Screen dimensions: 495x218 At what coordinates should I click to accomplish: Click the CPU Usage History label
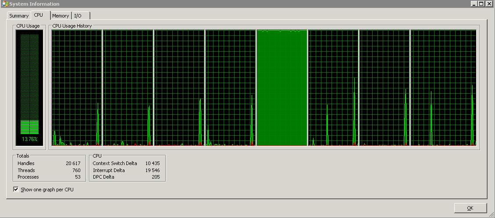pyautogui.click(x=72, y=26)
